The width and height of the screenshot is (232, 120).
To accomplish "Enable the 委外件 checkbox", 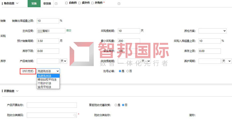I will (80, 3).
